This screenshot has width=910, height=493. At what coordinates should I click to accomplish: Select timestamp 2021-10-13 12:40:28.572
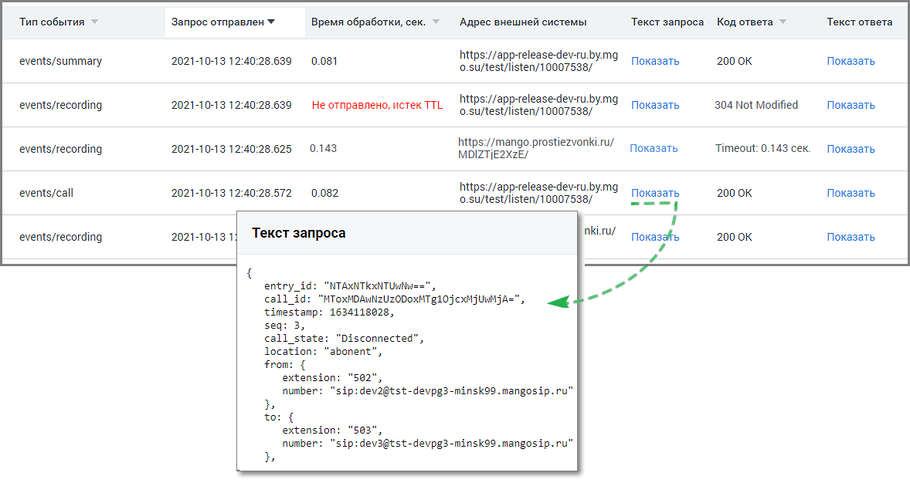tap(232, 193)
